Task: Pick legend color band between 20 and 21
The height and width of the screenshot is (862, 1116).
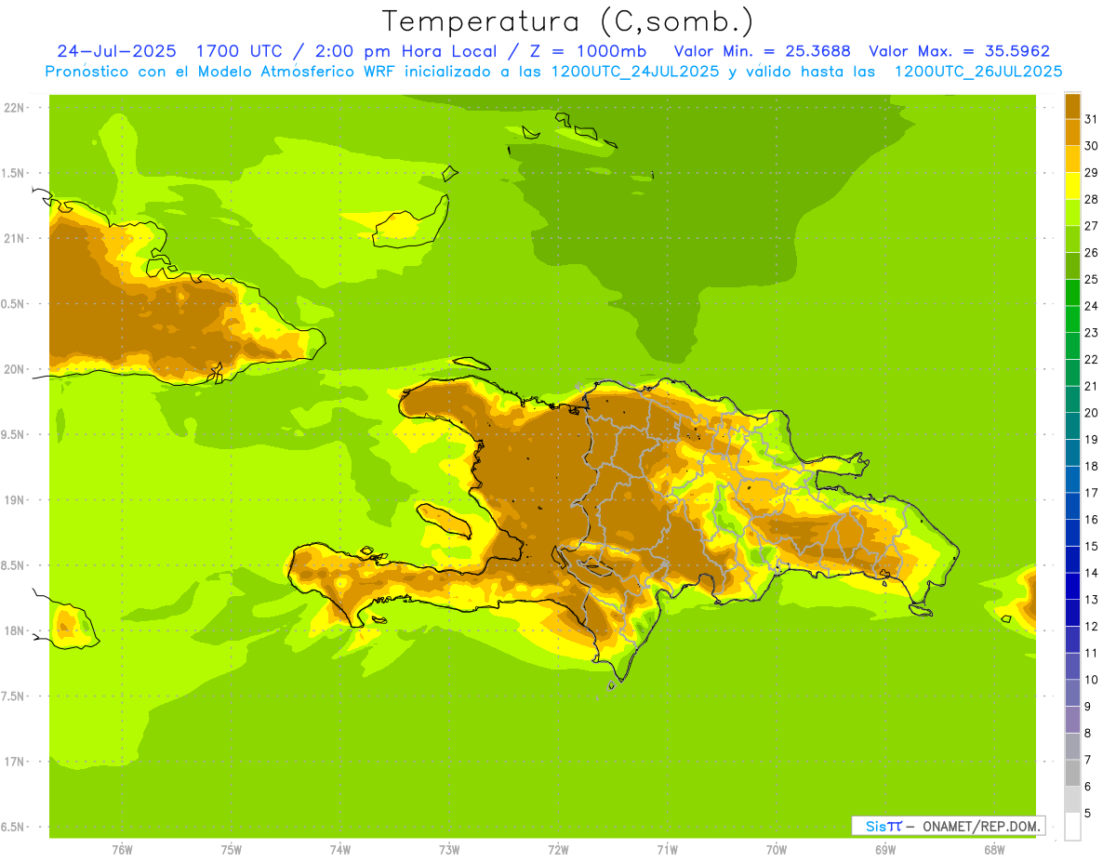Action: tap(1072, 399)
